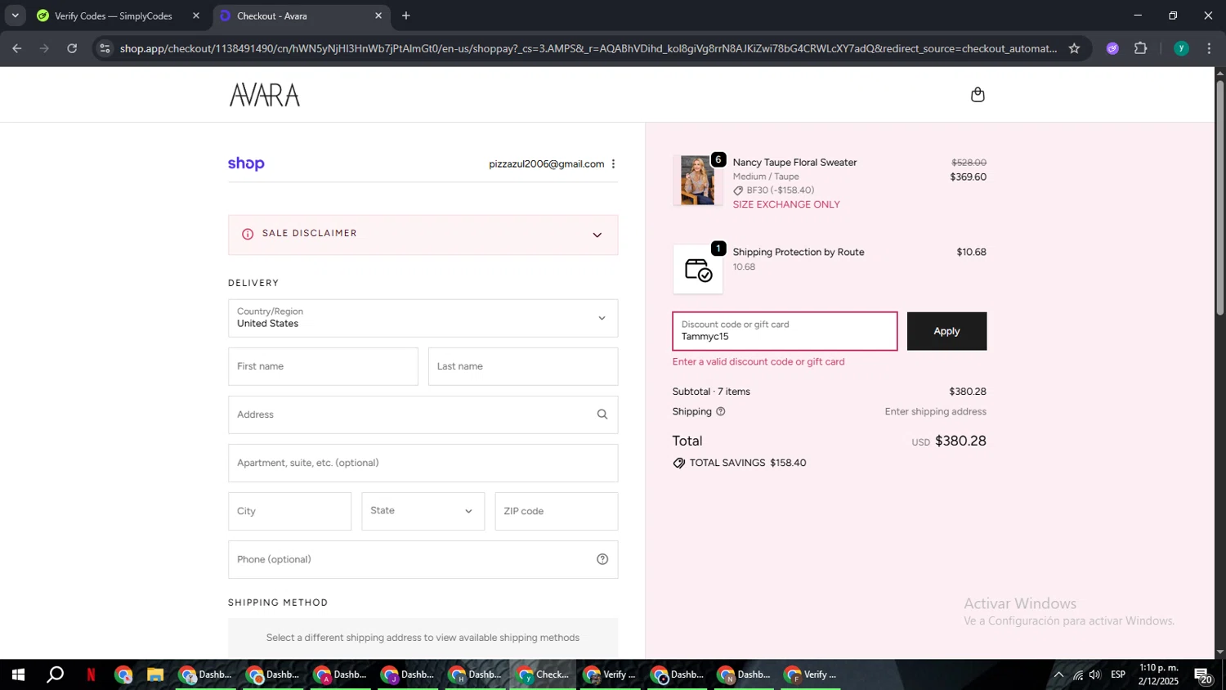Click the City input field
1226x690 pixels.
point(289,511)
